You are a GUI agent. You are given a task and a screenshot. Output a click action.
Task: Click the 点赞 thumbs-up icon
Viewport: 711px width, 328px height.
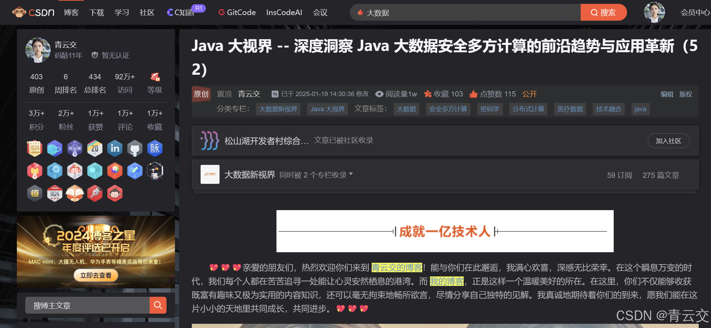tap(474, 94)
